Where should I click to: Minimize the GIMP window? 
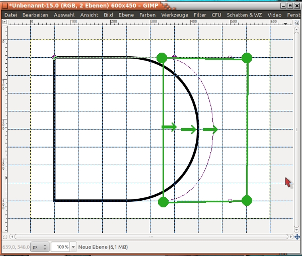283,6
